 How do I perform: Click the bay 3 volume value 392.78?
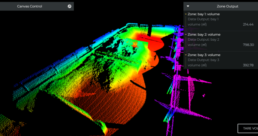click(x=248, y=65)
